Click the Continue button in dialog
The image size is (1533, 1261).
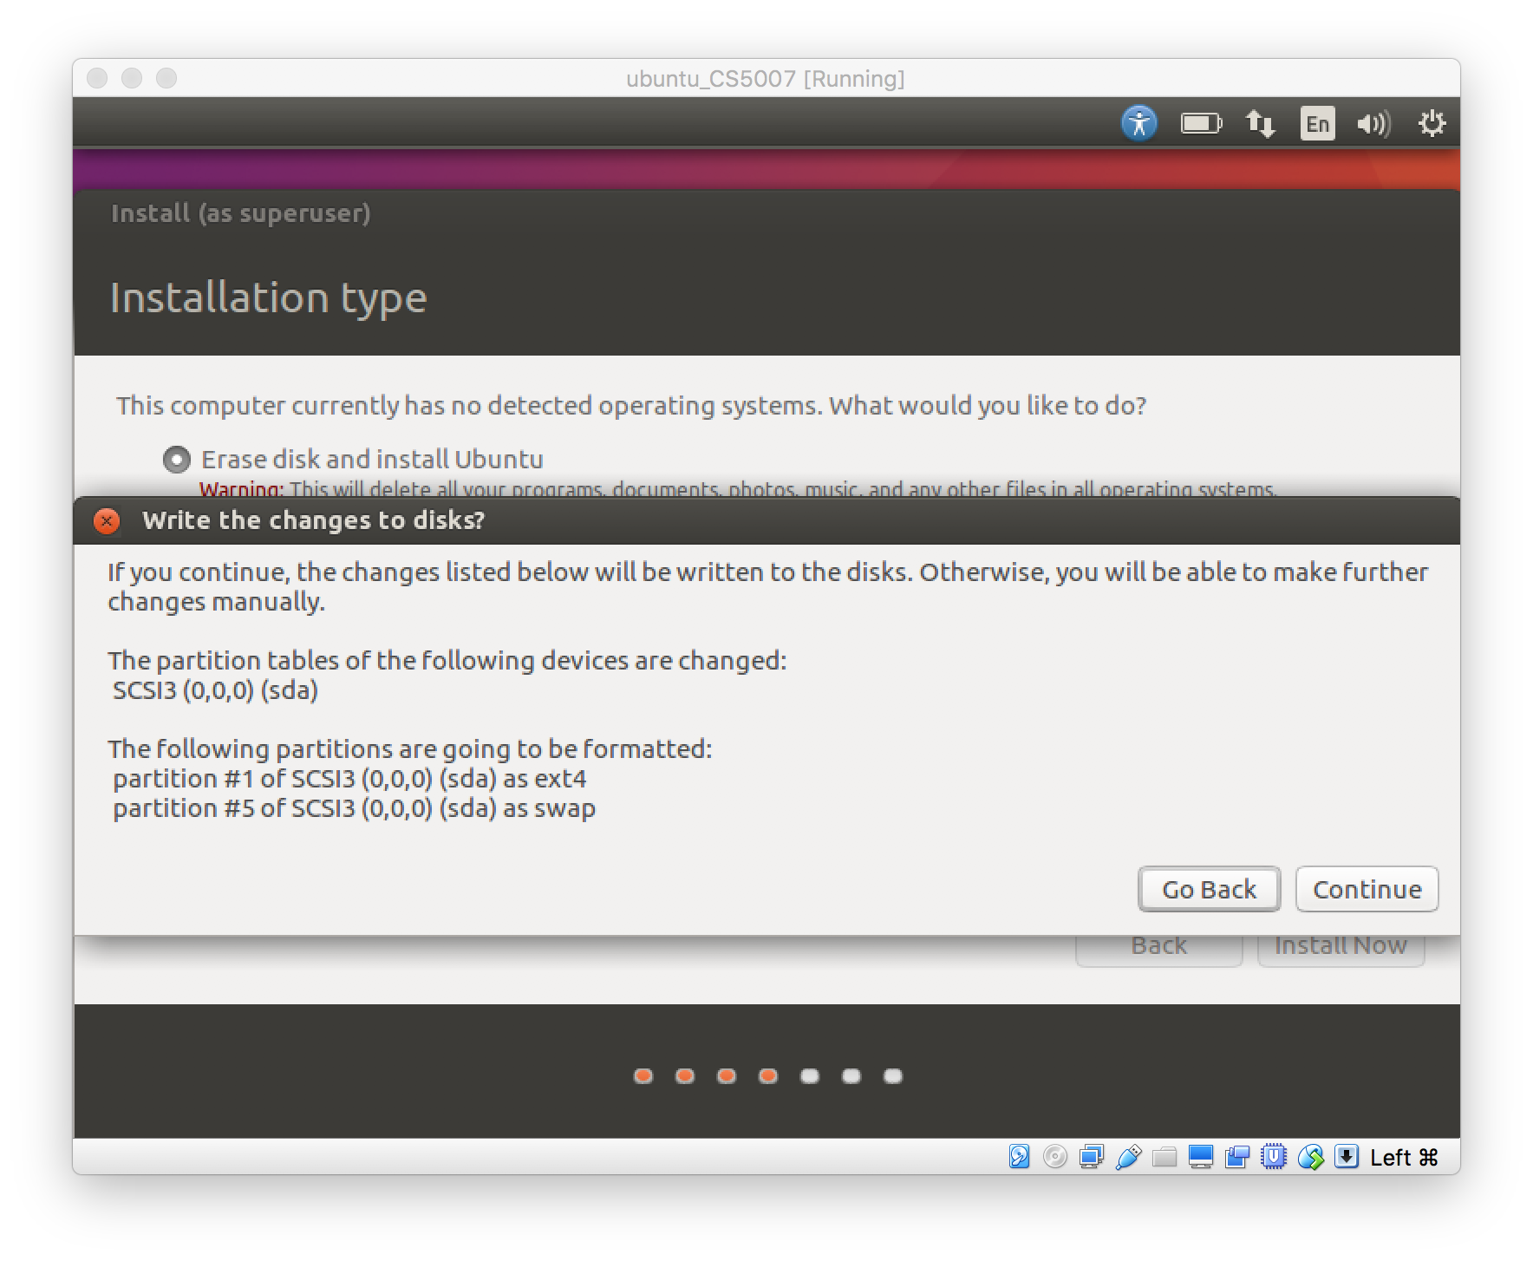pos(1367,889)
